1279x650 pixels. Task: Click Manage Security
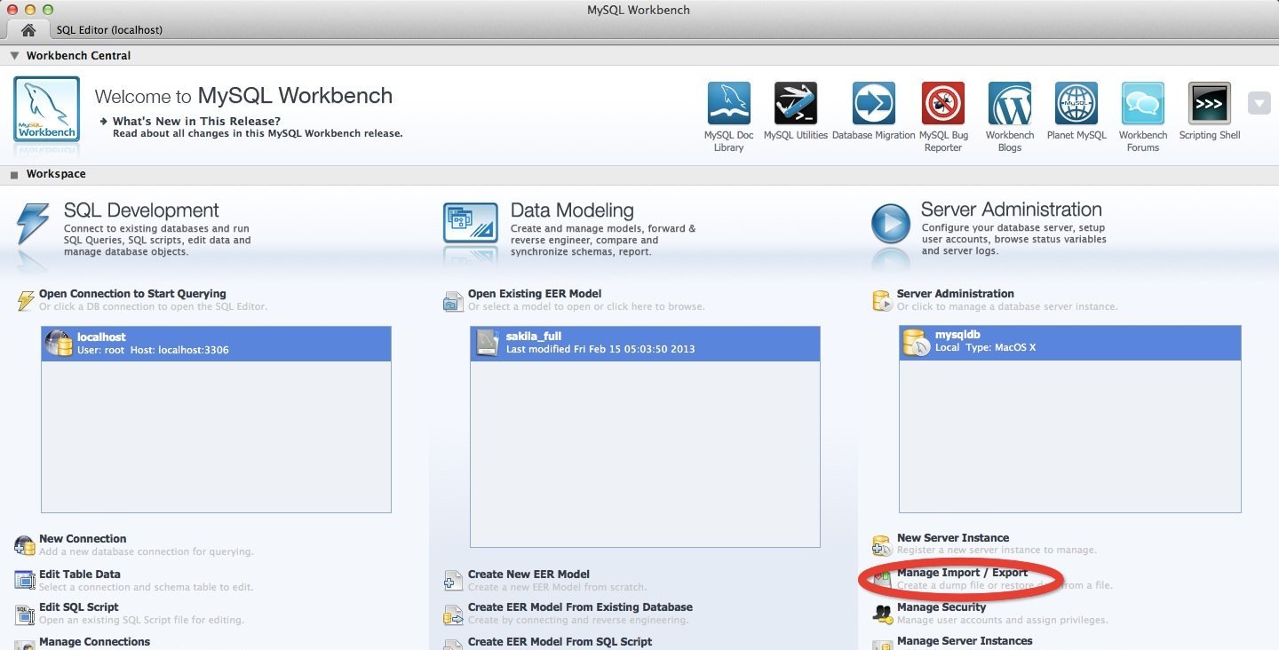pyautogui.click(x=941, y=607)
